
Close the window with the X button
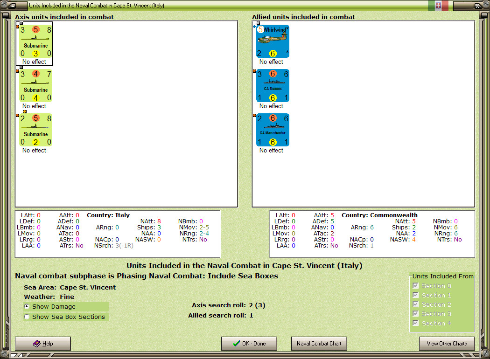click(x=477, y=5)
